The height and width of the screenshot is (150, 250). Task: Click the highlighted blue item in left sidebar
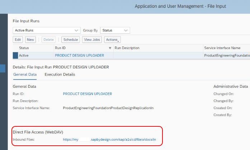click(x=3, y=68)
